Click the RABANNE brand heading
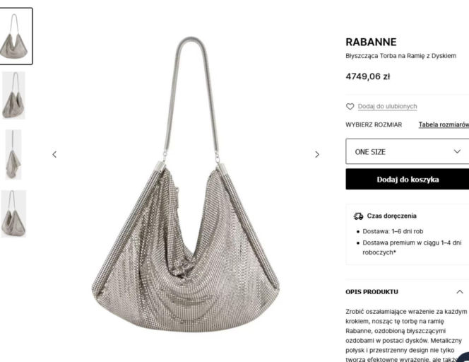The image size is (469, 362). click(372, 42)
